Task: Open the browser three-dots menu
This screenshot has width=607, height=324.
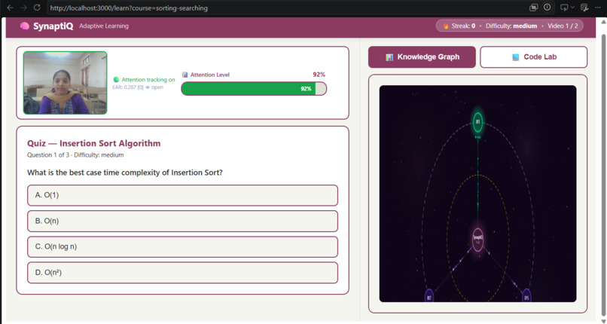Action: (x=598, y=8)
